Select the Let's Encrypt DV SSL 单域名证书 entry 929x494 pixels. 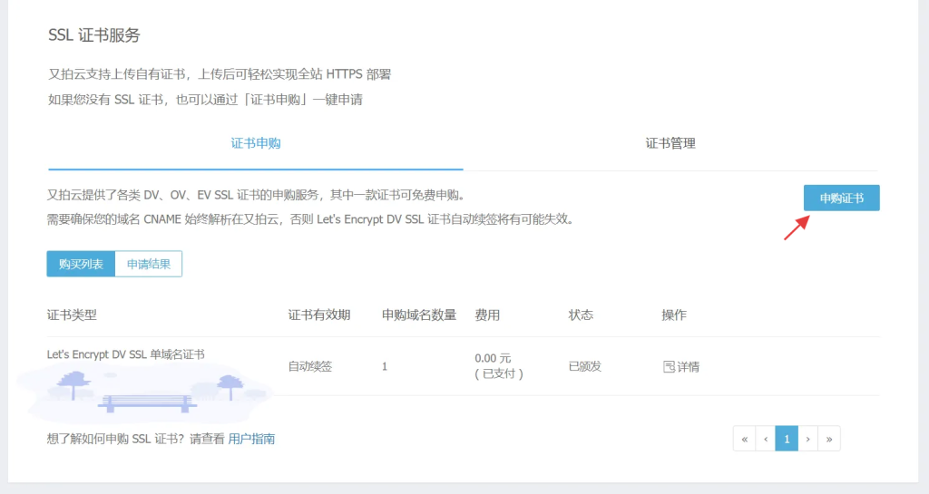click(x=125, y=354)
